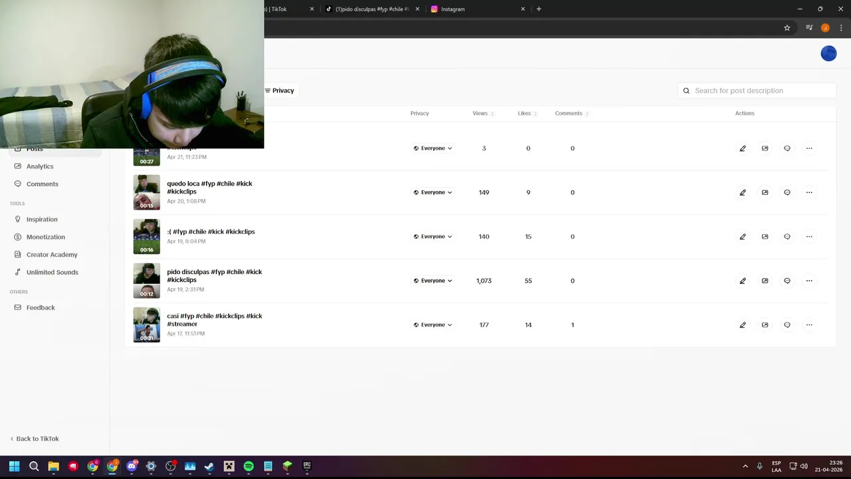851x479 pixels.
Task: Focus the 'Search for post description' field
Action: [x=757, y=90]
